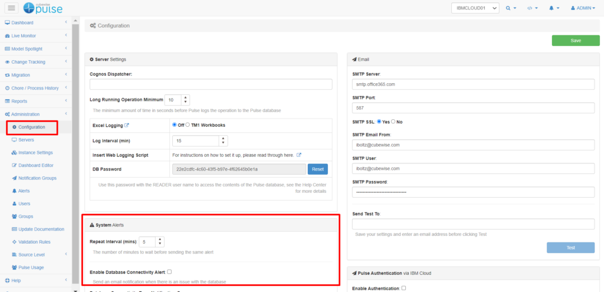604x292 pixels.
Task: Open Notification Groups in the sidebar
Action: [37, 178]
